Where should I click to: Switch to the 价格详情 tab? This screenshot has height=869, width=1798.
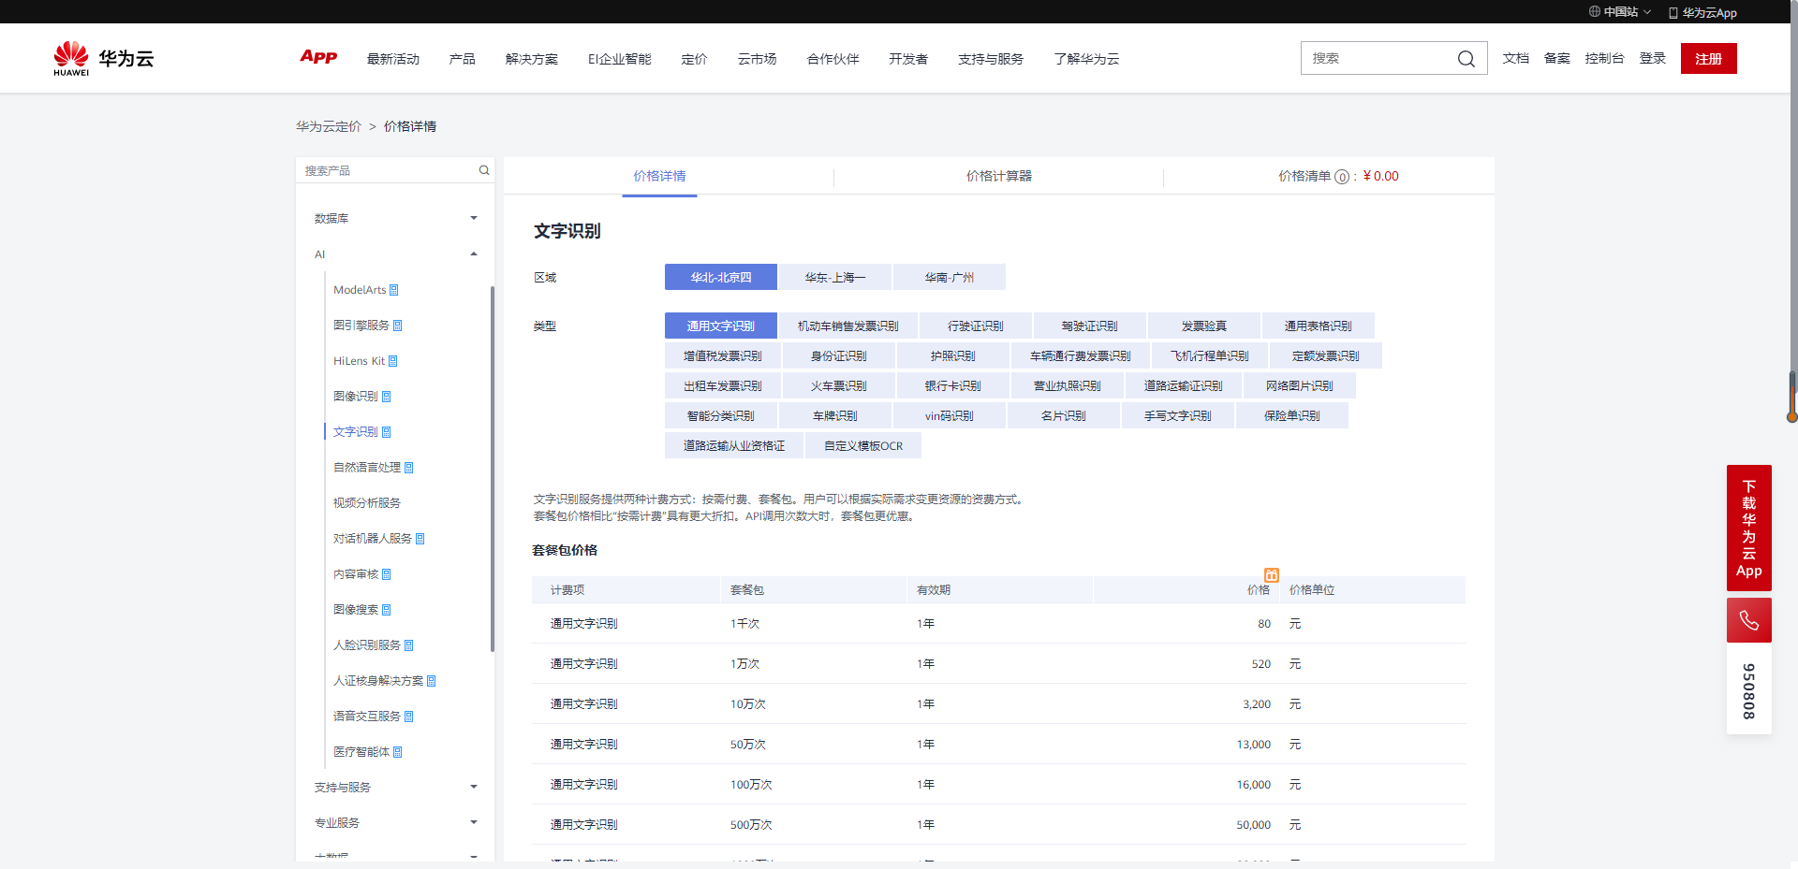(x=659, y=176)
